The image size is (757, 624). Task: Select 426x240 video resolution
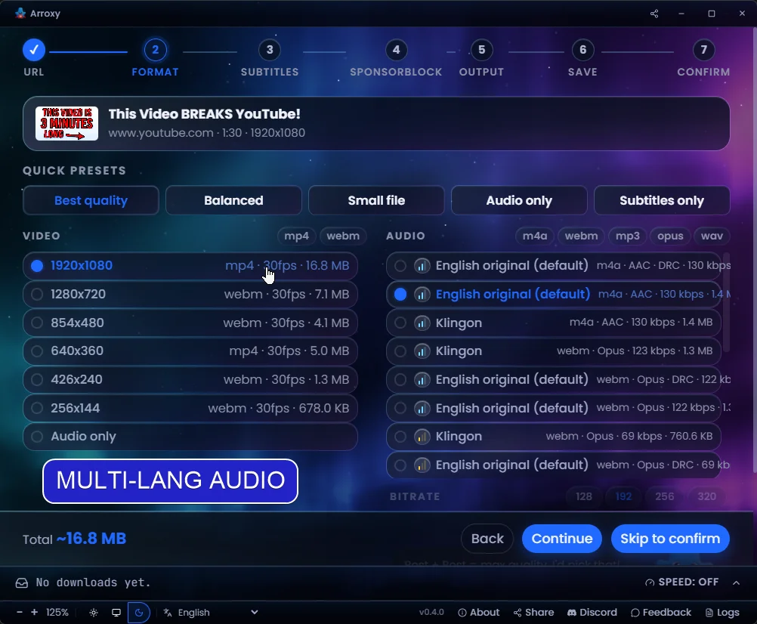point(190,379)
